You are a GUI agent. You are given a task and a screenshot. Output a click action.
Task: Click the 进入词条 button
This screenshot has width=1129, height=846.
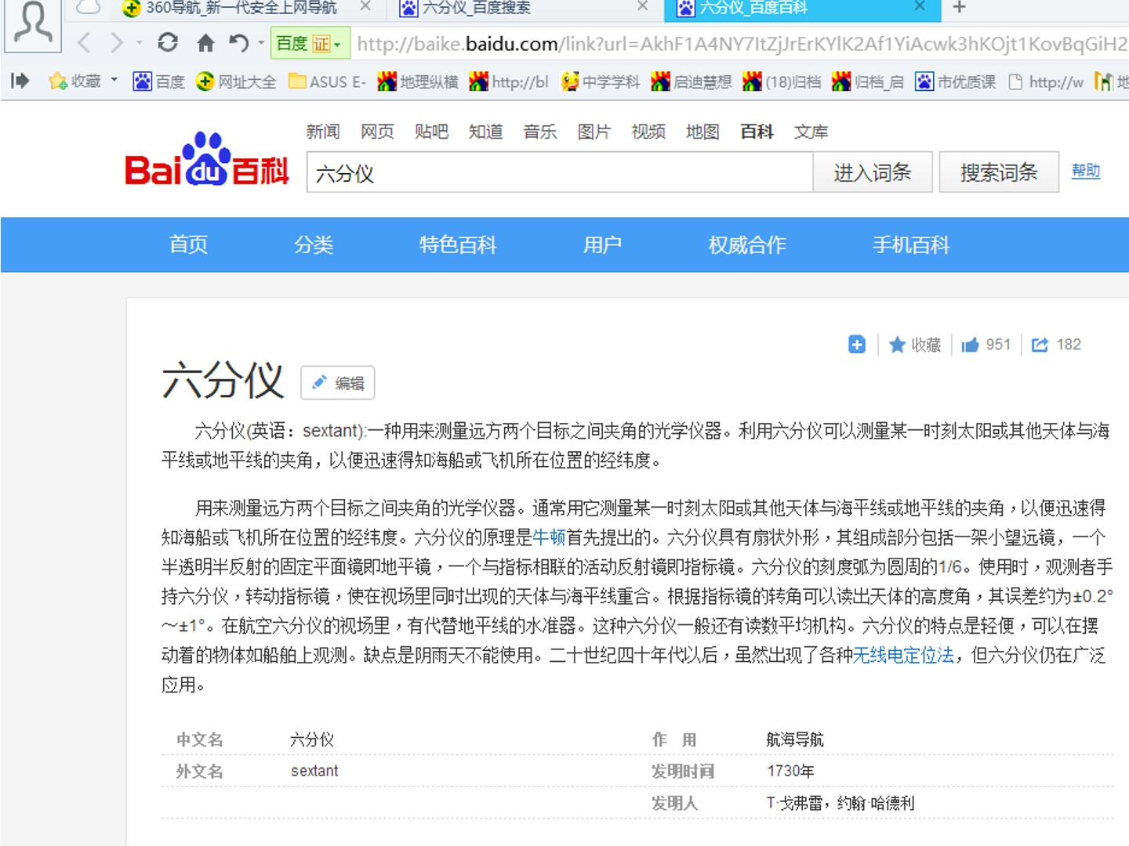tap(873, 172)
